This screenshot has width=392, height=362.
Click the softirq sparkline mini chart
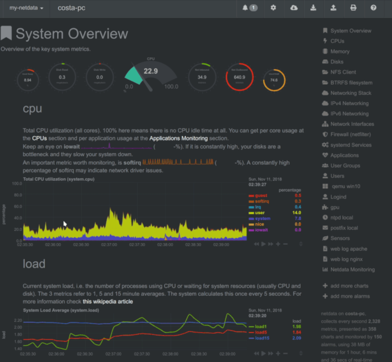[x=178, y=162]
